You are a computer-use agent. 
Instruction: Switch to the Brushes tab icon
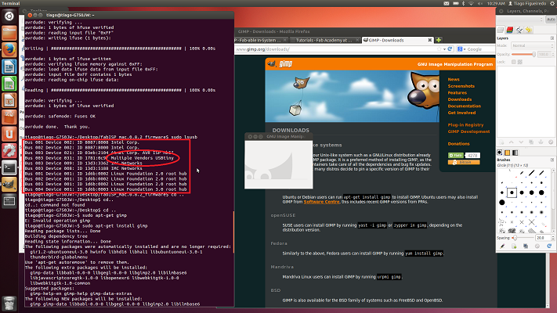(x=500, y=153)
